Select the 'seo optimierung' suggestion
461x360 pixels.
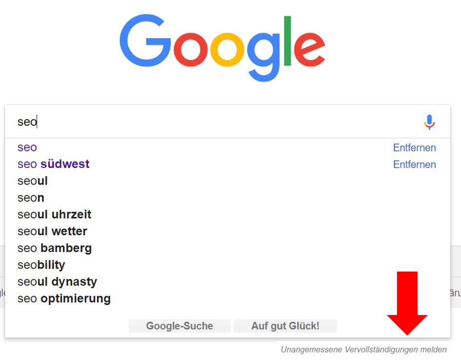pyautogui.click(x=63, y=298)
